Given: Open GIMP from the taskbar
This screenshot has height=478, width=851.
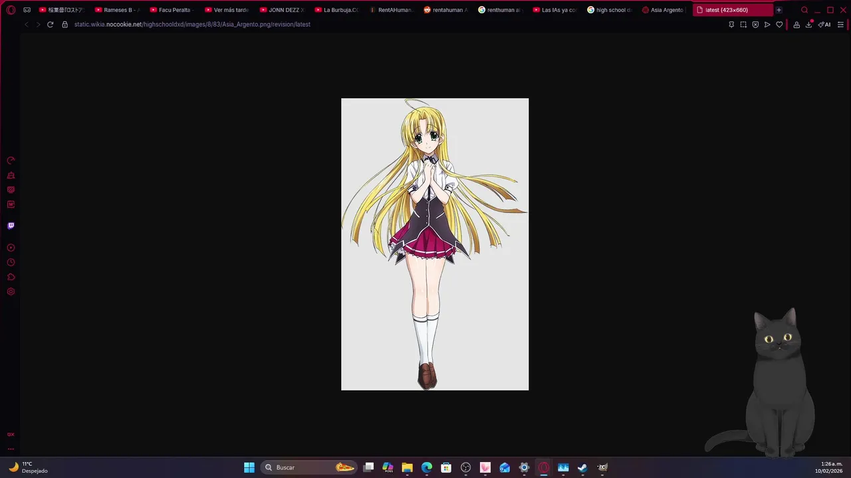Looking at the screenshot, I should click(x=602, y=467).
